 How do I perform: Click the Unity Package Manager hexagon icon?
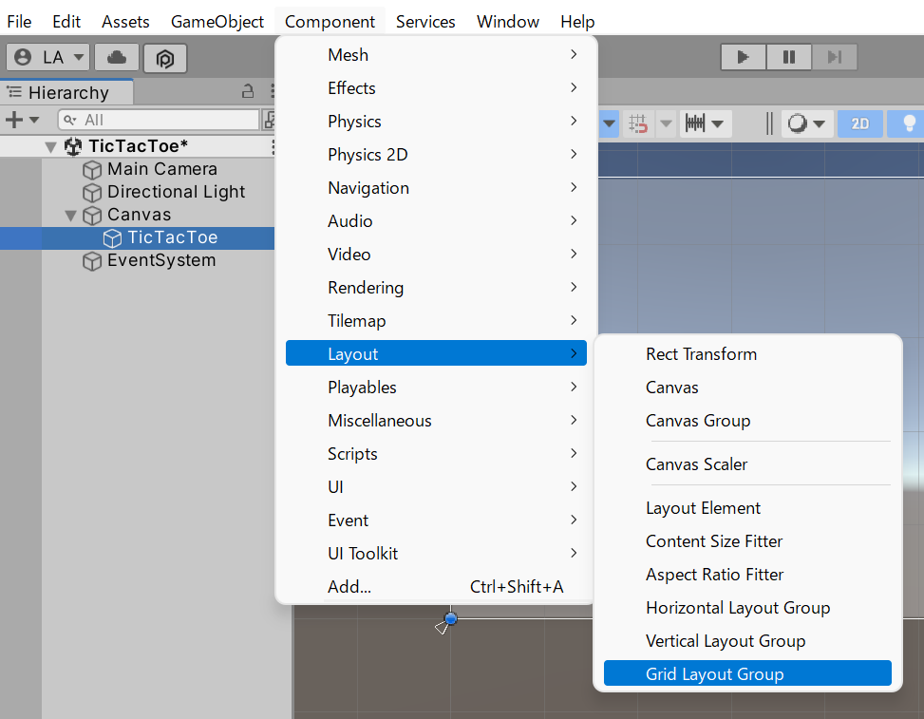165,58
